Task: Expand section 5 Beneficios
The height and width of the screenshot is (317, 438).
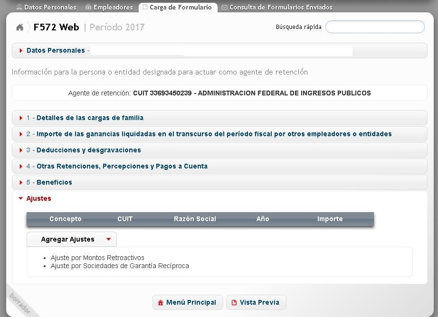Action: 219,182
